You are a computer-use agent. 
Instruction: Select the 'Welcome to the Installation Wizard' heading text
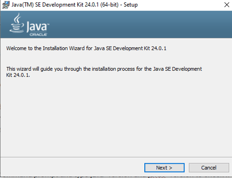point(86,48)
